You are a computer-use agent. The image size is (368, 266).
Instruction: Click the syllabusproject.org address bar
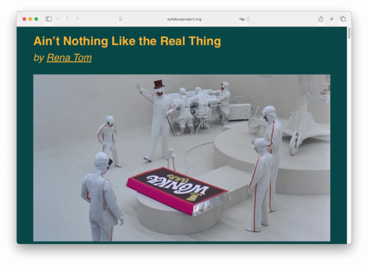[x=184, y=19]
